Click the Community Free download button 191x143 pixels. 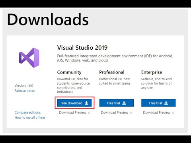tap(74, 103)
